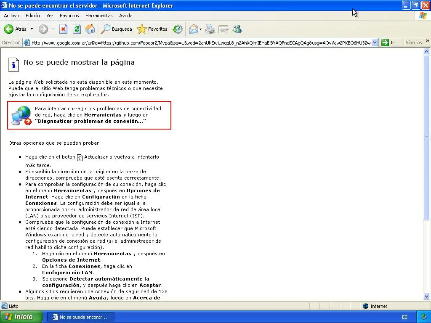431x323 pixels.
Task: Click the vertical scrollbar up arrow
Action: tap(427, 51)
